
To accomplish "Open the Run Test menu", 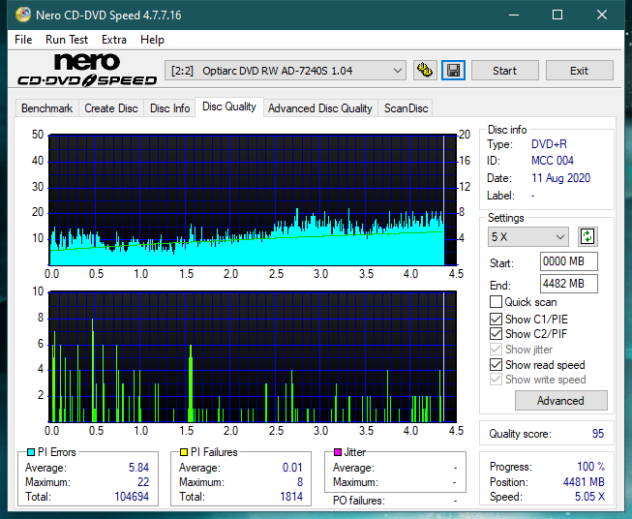I will click(67, 40).
